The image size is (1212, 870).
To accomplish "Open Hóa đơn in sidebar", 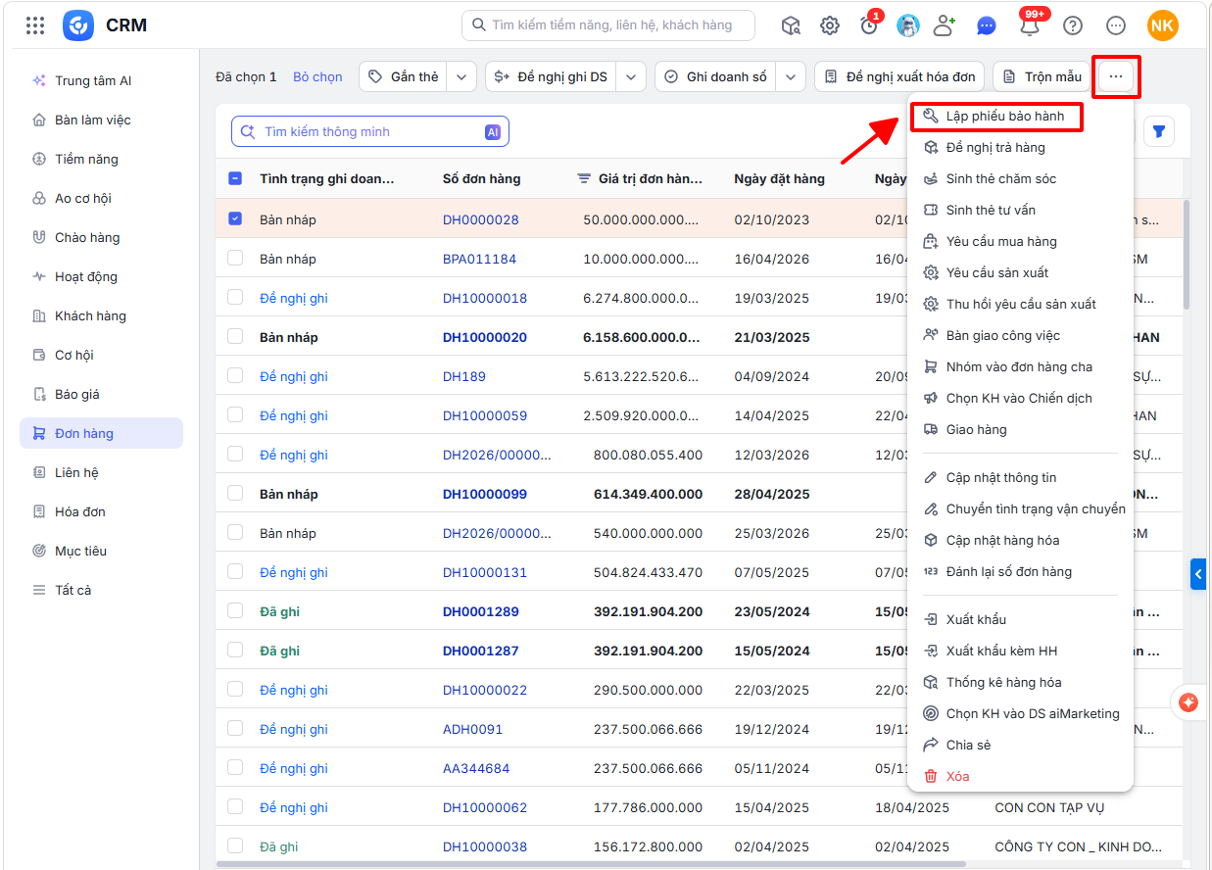I will [101, 511].
